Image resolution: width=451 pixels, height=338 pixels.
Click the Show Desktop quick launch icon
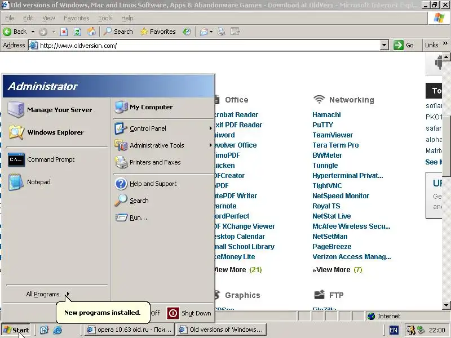click(x=44, y=330)
